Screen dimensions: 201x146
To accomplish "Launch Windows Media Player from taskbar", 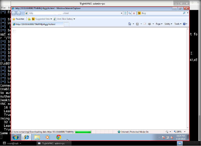I will [x=48, y=137].
